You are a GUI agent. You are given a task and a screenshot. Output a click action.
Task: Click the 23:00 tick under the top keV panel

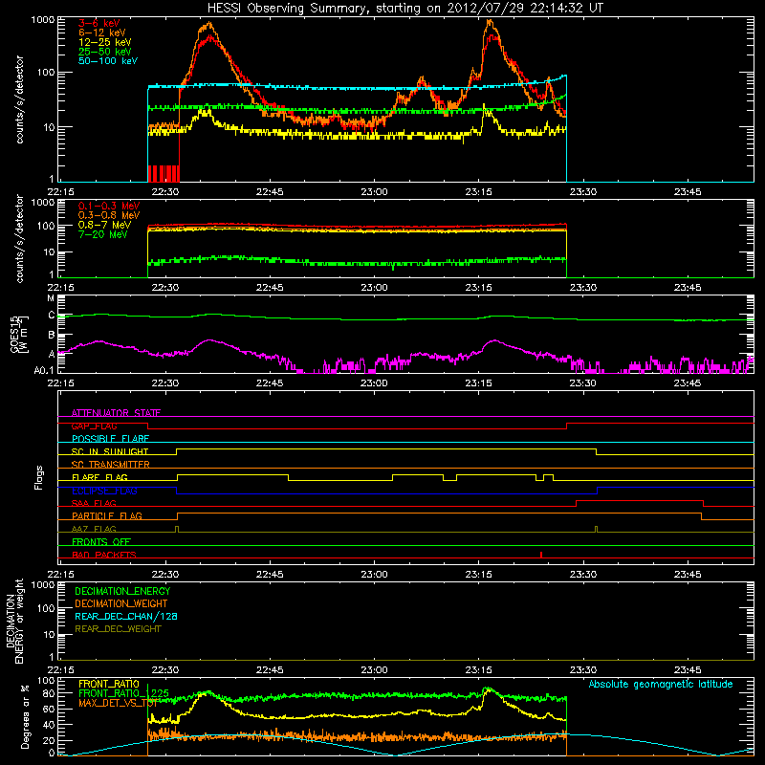point(374,192)
